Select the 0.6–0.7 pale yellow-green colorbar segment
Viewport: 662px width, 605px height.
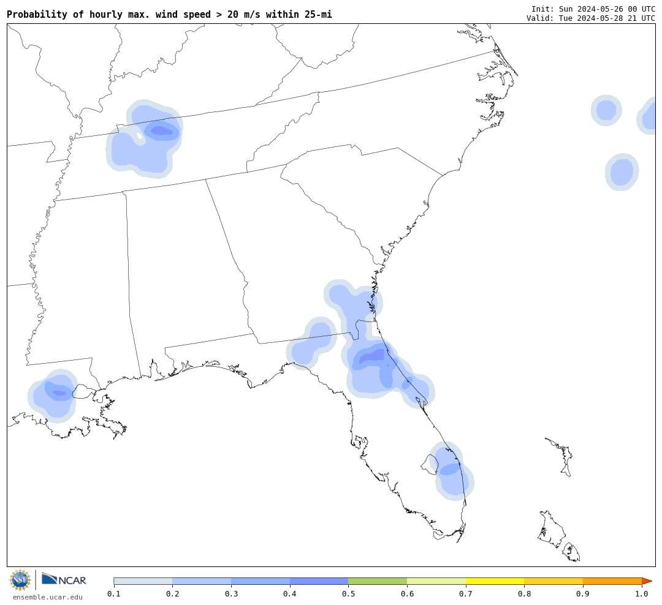coord(436,581)
